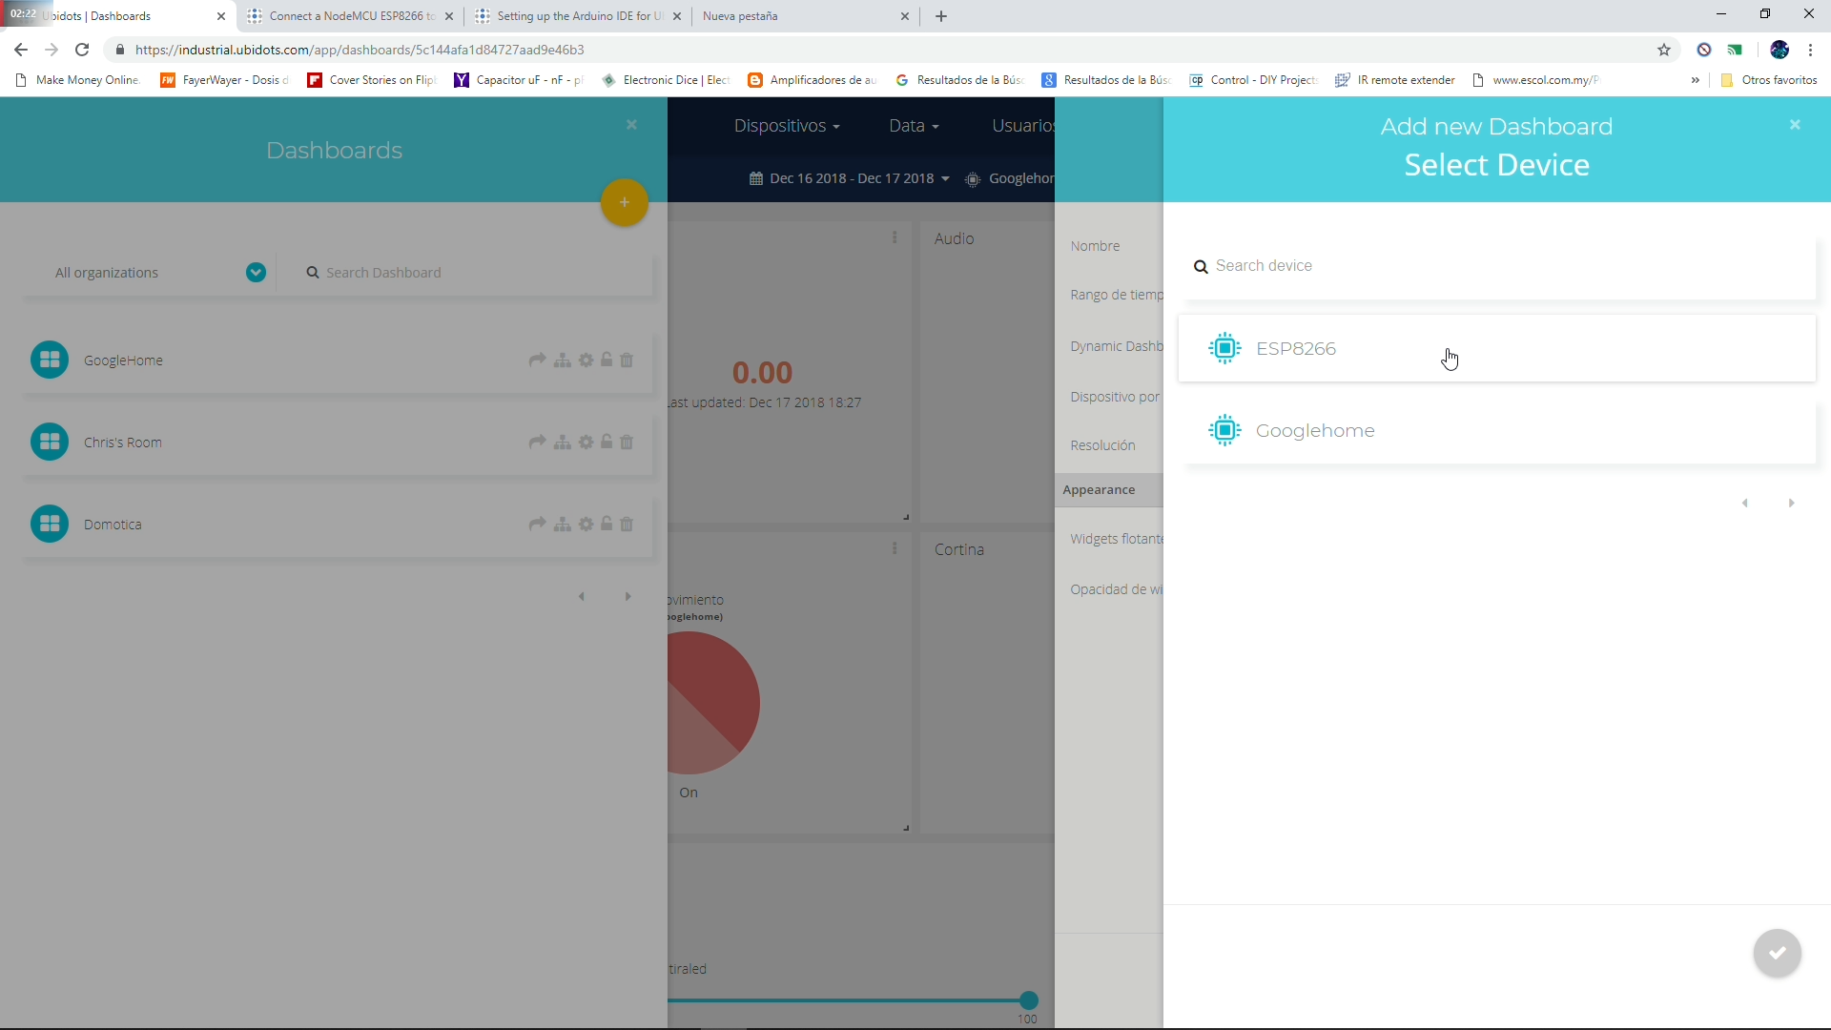The height and width of the screenshot is (1030, 1831).
Task: Delete the GoogleHome dashboard
Action: (x=627, y=360)
